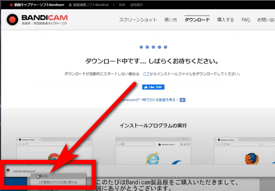
Task: Click the Firefox install instructions thumbnail
Action: (x=245, y=151)
